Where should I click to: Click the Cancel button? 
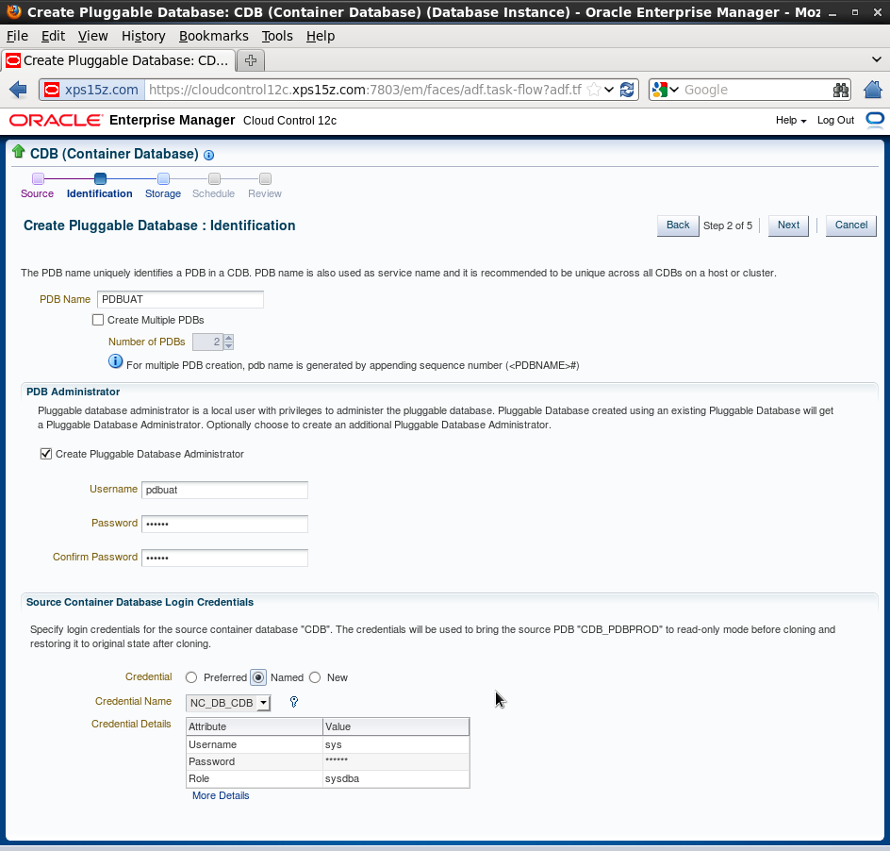click(850, 225)
